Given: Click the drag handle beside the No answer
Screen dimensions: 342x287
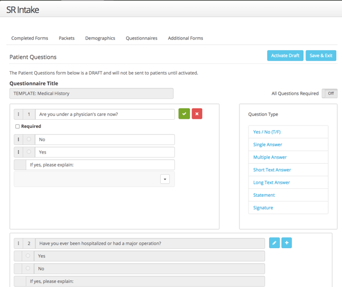Looking at the screenshot, I should [19, 139].
